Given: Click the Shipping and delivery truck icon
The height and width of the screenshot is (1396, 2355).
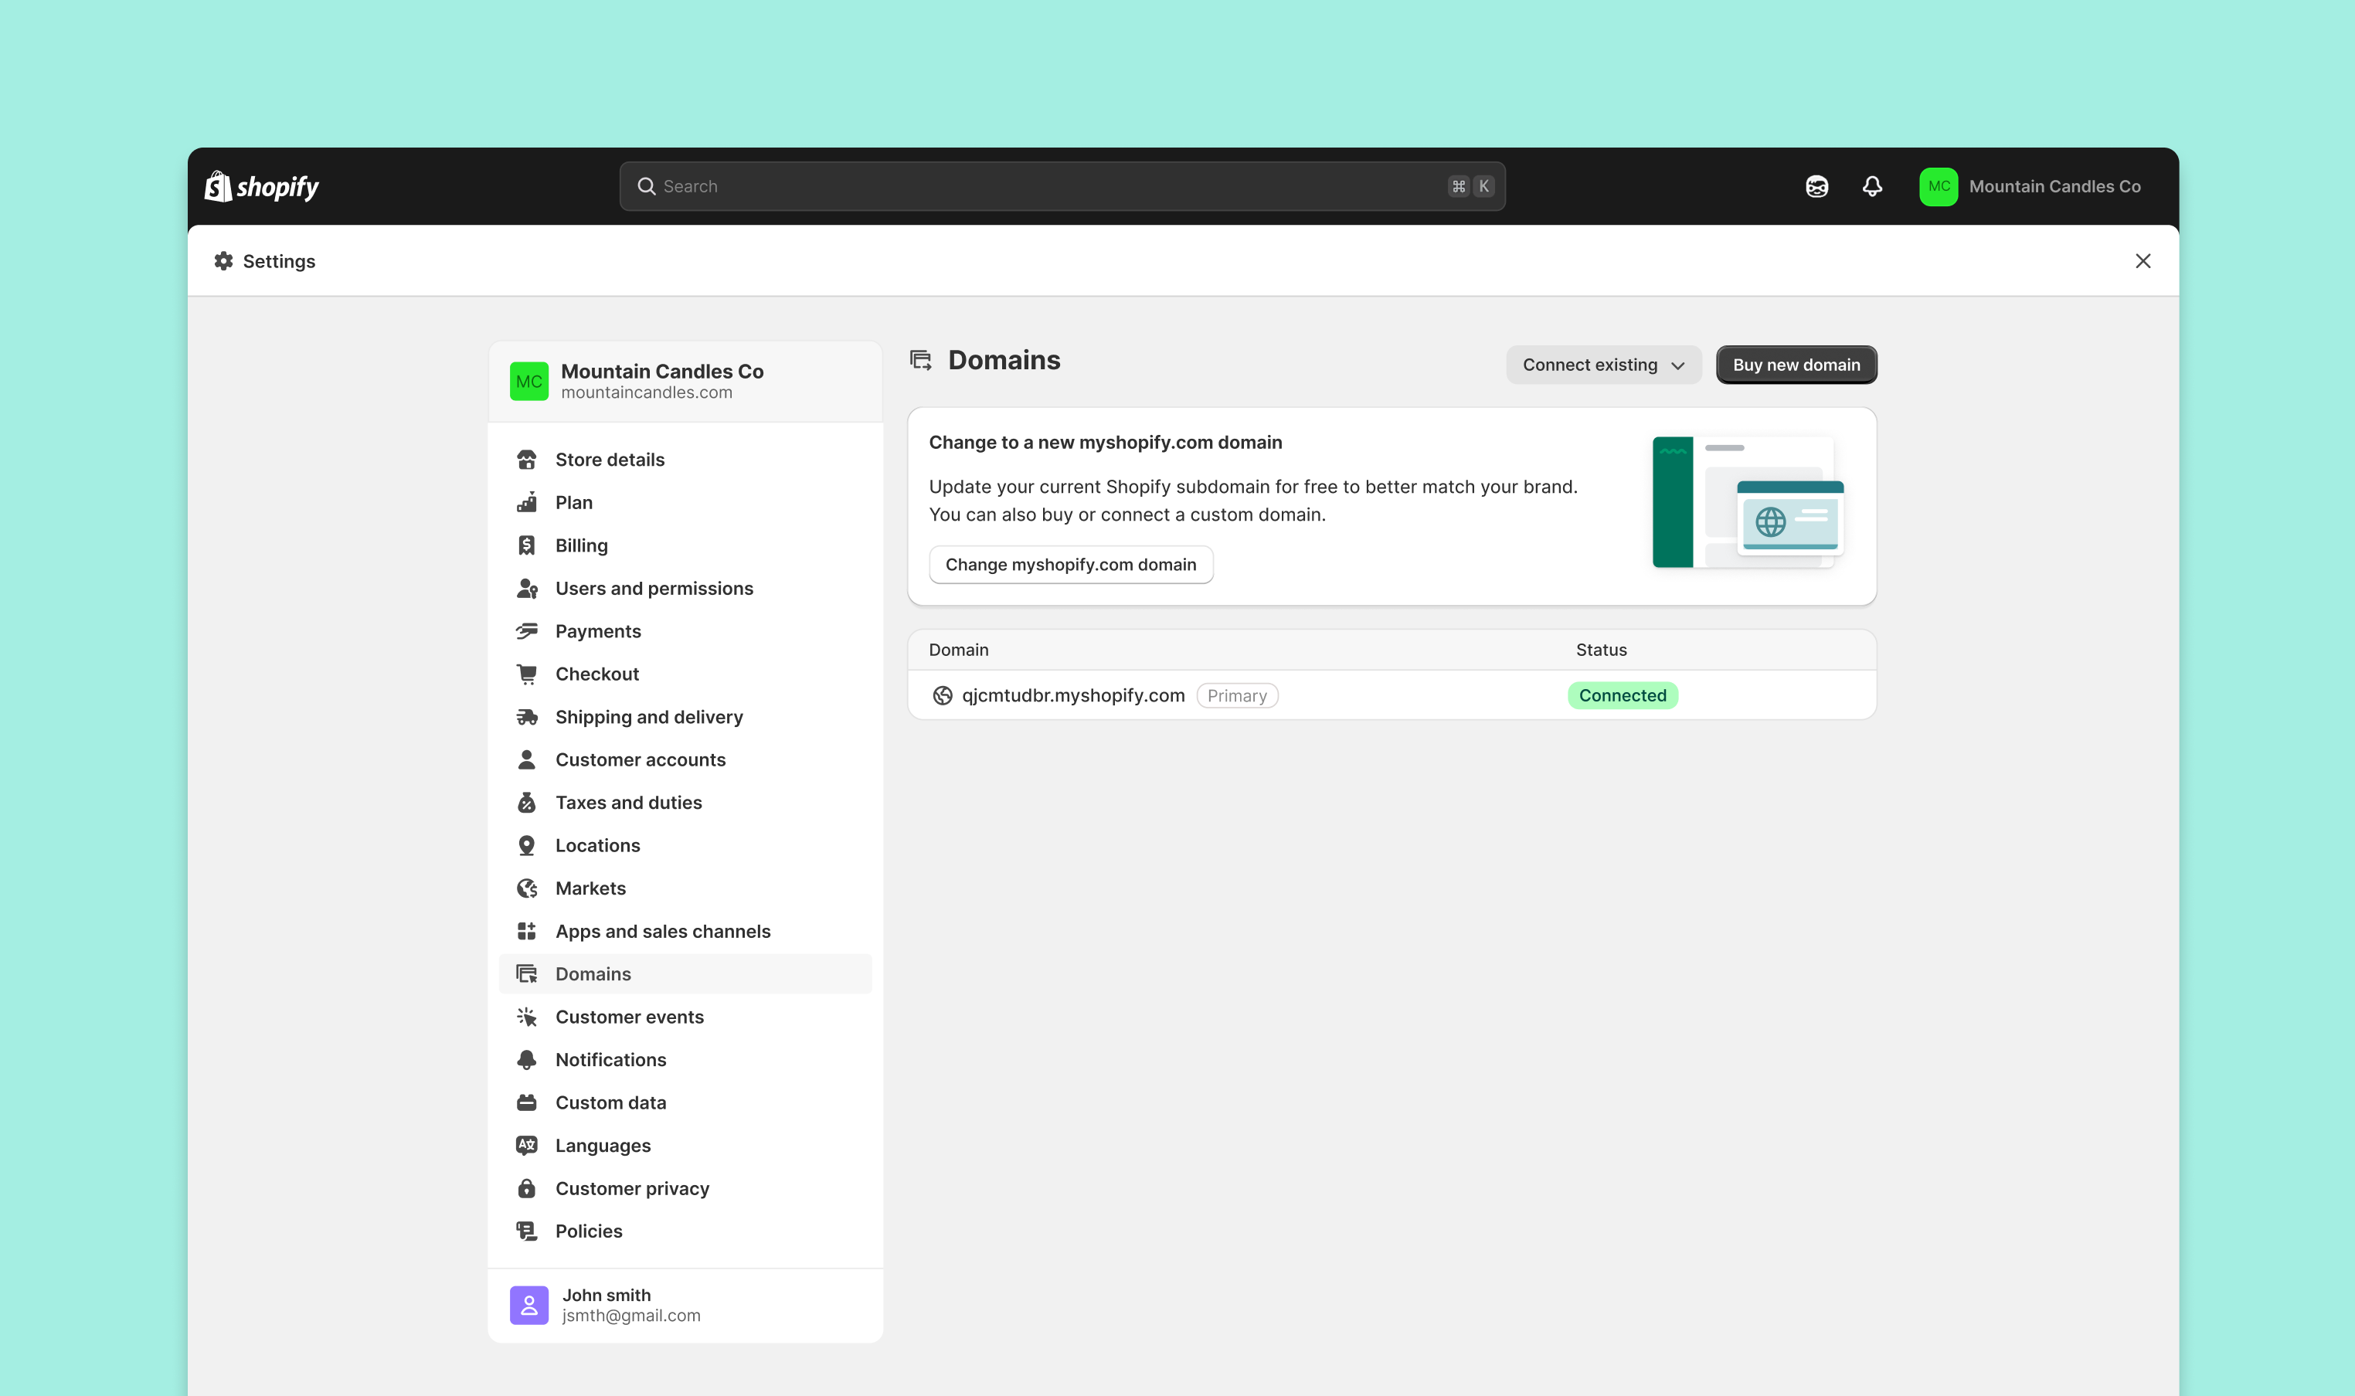Looking at the screenshot, I should point(527,717).
